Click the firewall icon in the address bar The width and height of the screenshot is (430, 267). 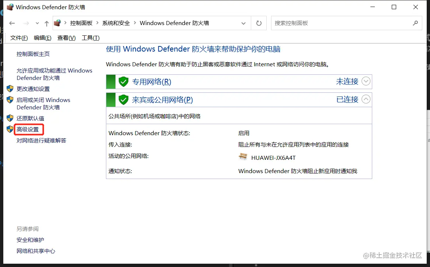tap(57, 23)
